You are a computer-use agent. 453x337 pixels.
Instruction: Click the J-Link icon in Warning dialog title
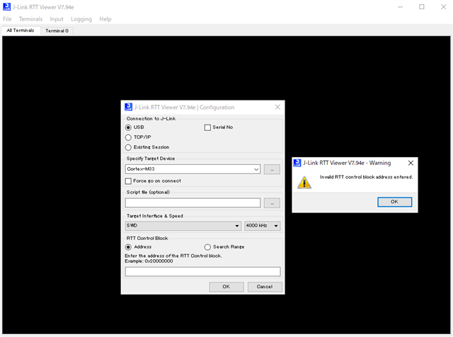(297, 163)
